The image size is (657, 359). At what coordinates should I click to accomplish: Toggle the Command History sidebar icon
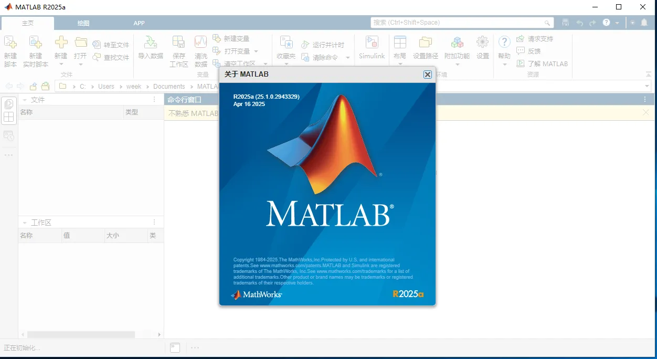click(9, 135)
